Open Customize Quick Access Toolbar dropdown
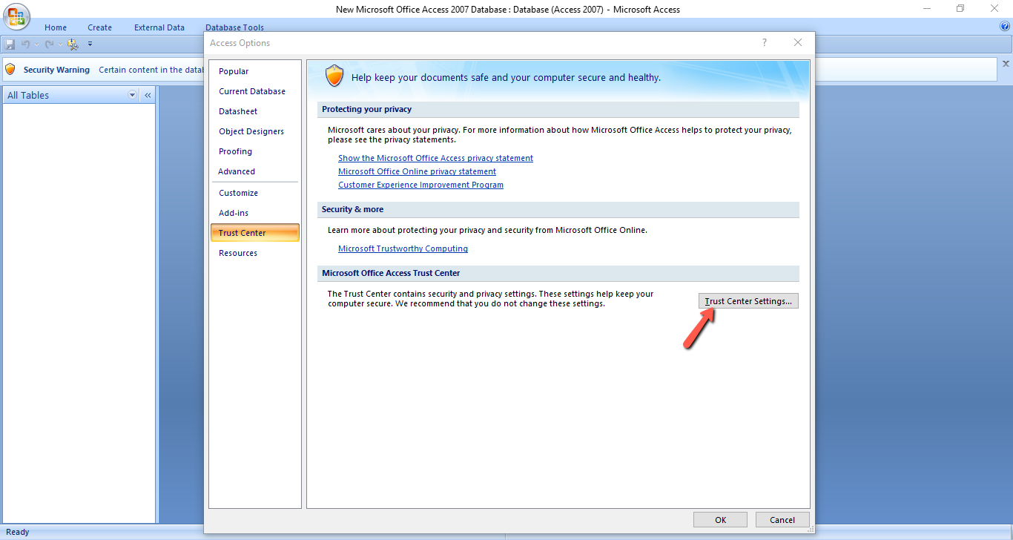 point(90,44)
